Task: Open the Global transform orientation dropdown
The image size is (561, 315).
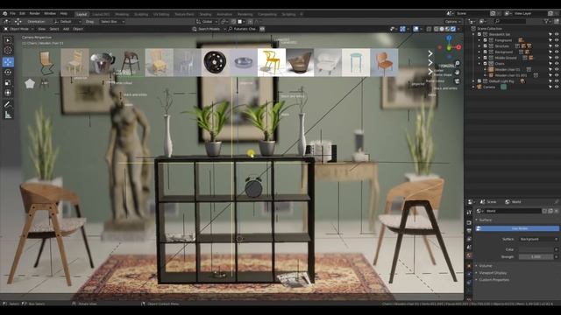Action: 207,21
